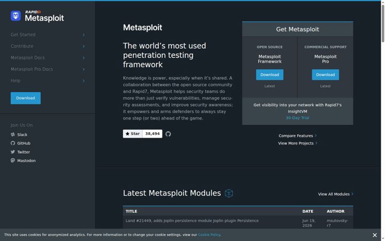This screenshot has height=241, width=385.
Task: Open the Slack link text
Action: [x=22, y=135]
